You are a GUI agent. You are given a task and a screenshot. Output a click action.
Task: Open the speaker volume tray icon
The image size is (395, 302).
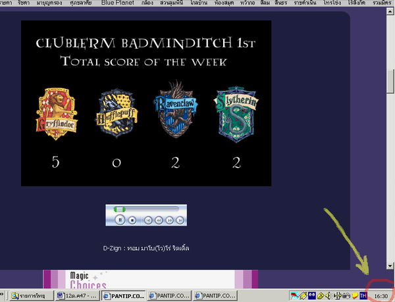coord(328,295)
